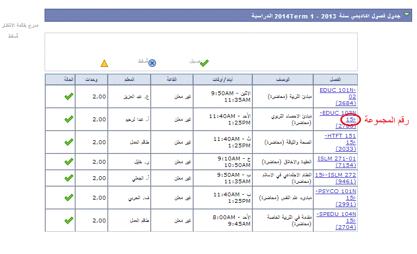Open the PSYCO 101N (2991) class link
The height and width of the screenshot is (254, 417).
pos(337,198)
